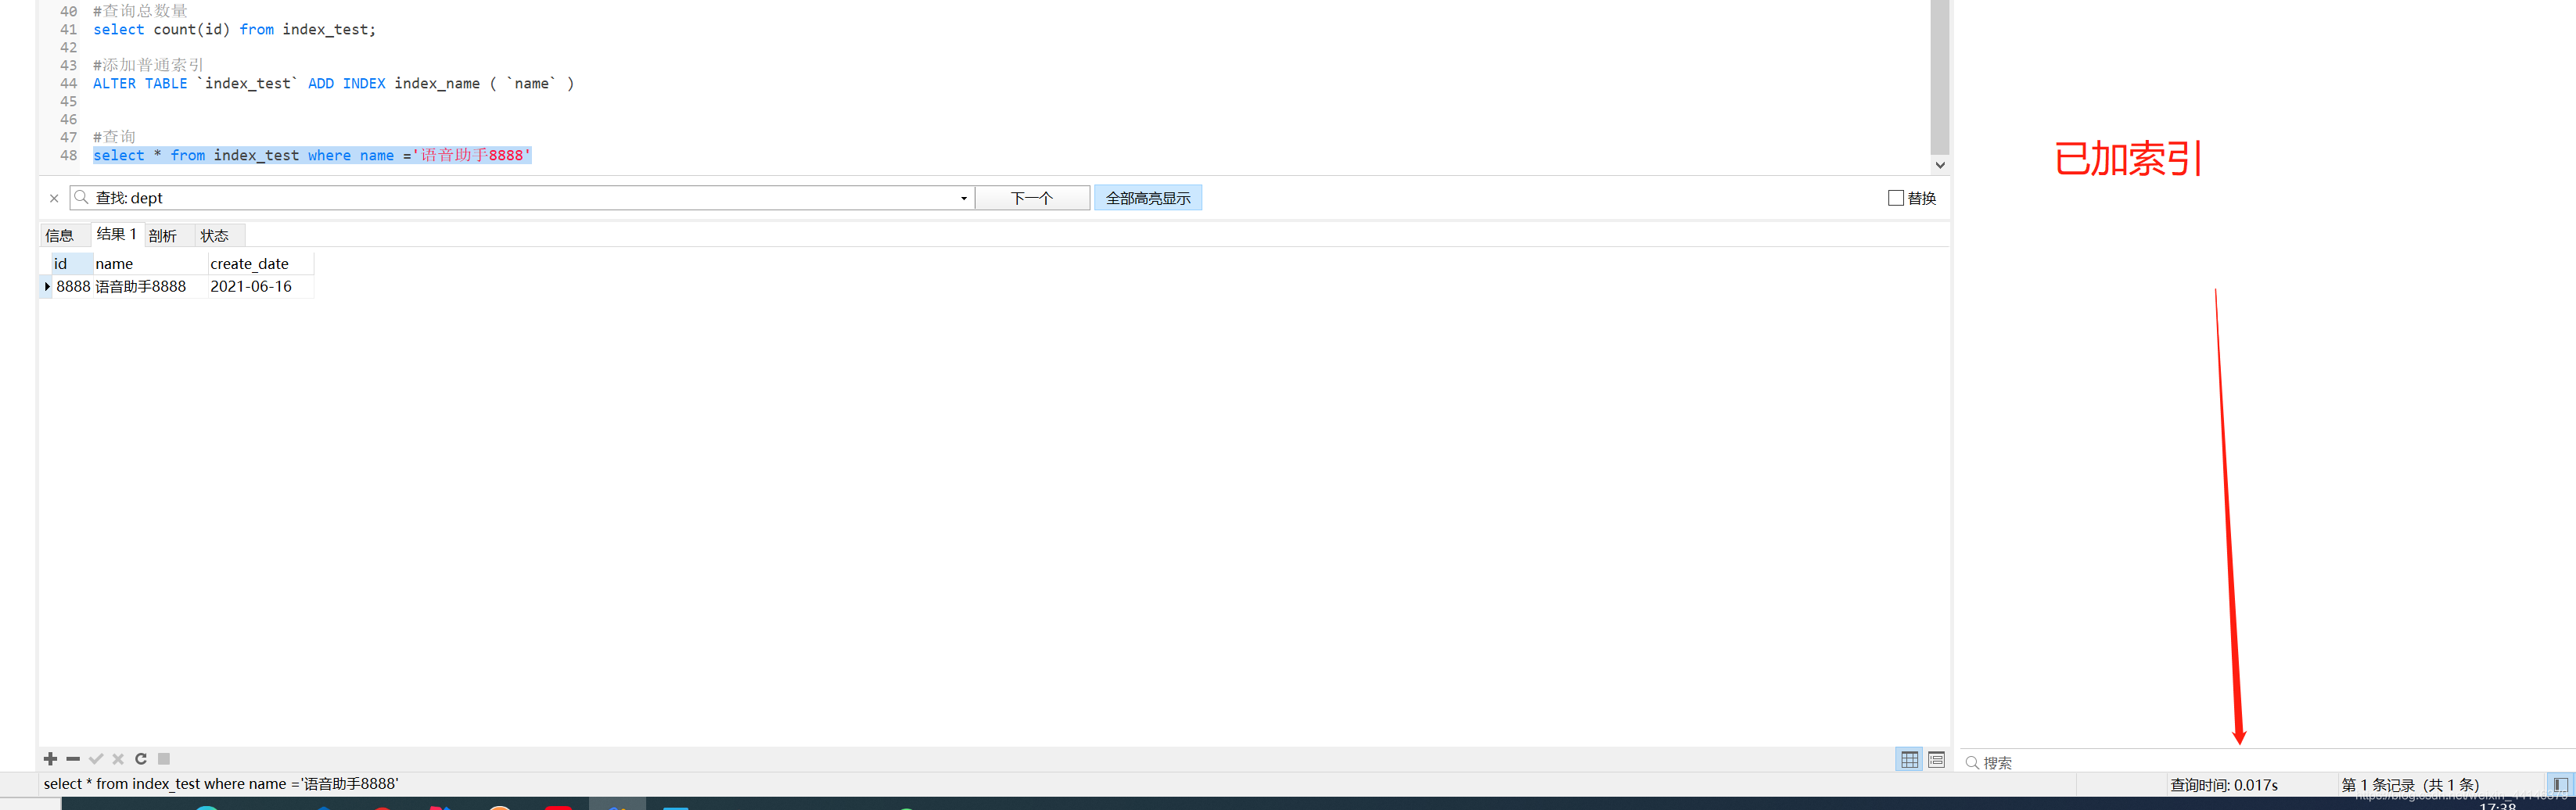
Task: Delete the record with the minus icon
Action: click(73, 759)
